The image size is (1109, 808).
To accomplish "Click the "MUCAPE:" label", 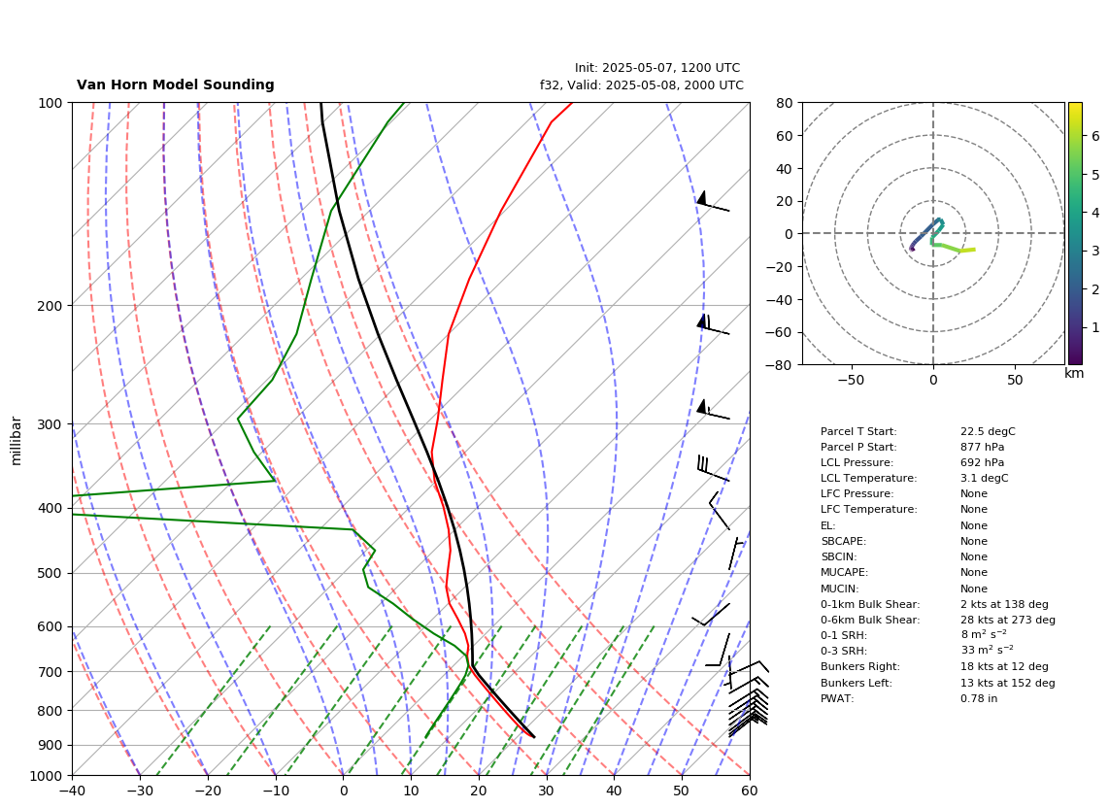I will (845, 572).
